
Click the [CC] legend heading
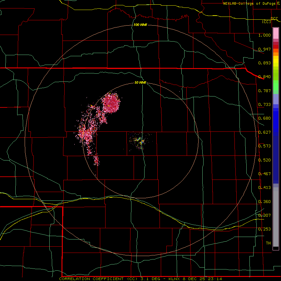point(267,22)
